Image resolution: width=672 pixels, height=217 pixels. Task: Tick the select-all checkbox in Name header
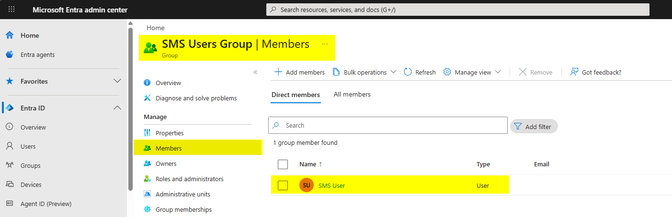283,164
